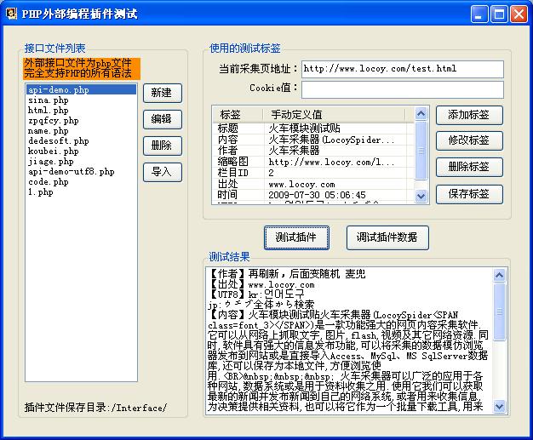
Task: Open 调试插件数据 debug button
Action: coord(387,237)
